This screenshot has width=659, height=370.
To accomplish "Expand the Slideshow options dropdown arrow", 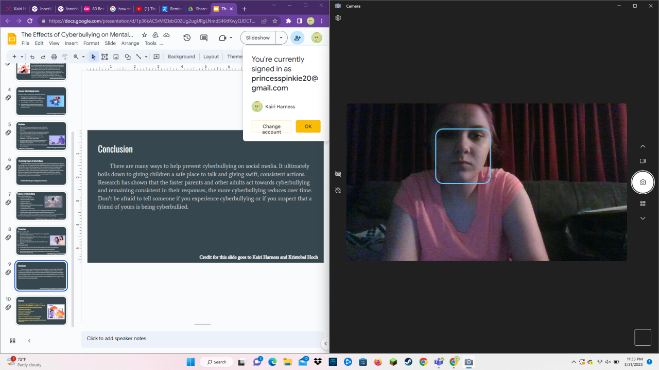I will (281, 38).
